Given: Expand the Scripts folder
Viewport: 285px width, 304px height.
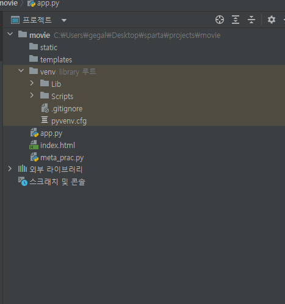Looking at the screenshot, I should coord(32,95).
